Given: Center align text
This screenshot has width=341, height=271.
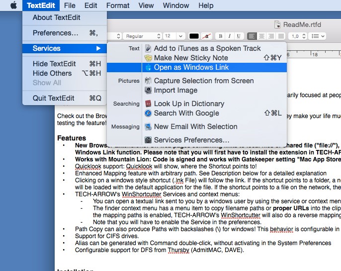Looking at the screenshot, I should (x=261, y=36).
